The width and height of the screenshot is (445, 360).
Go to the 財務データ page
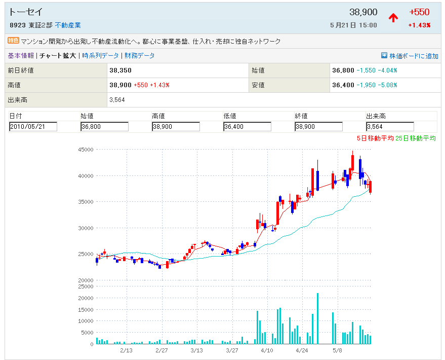coord(140,56)
